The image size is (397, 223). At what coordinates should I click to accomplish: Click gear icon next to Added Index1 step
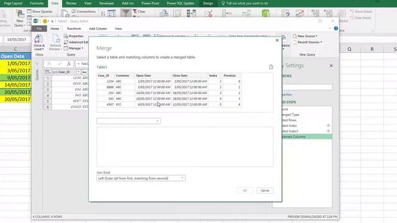pyautogui.click(x=328, y=131)
